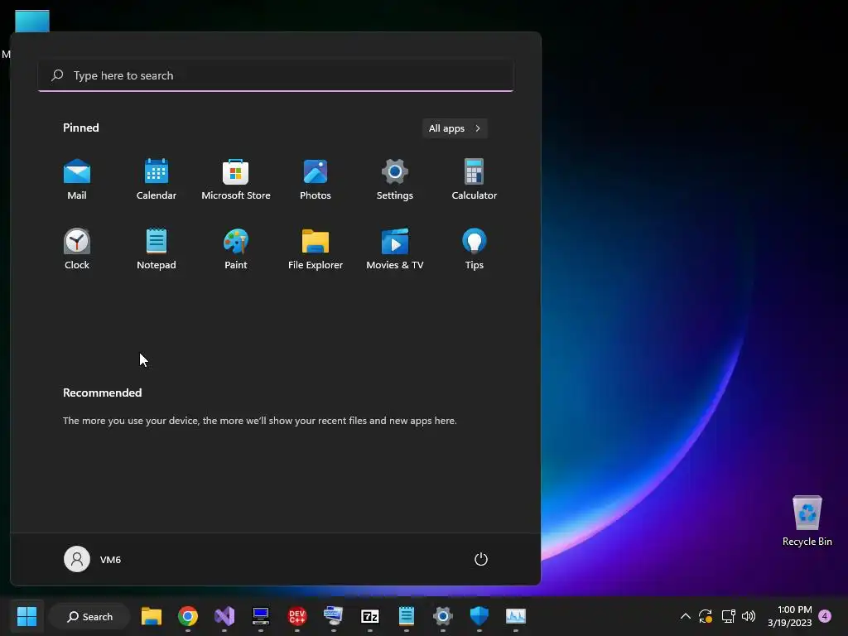Open Notepad from the Pinned apps

click(x=157, y=248)
